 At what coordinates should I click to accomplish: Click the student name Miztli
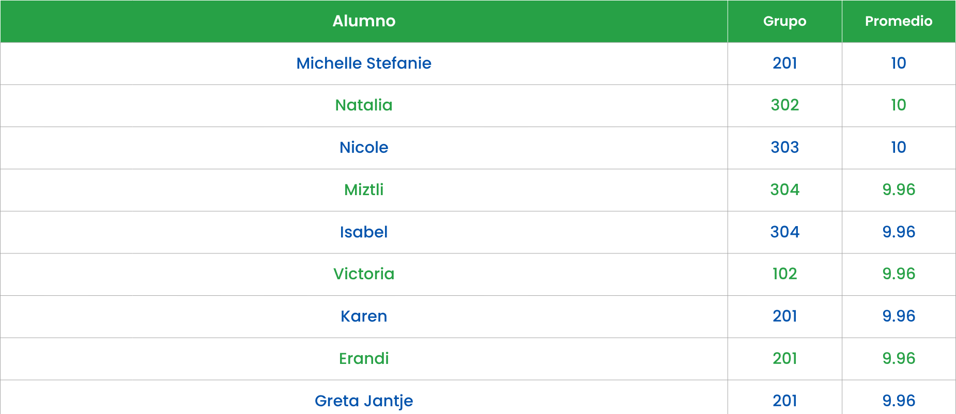tap(364, 190)
